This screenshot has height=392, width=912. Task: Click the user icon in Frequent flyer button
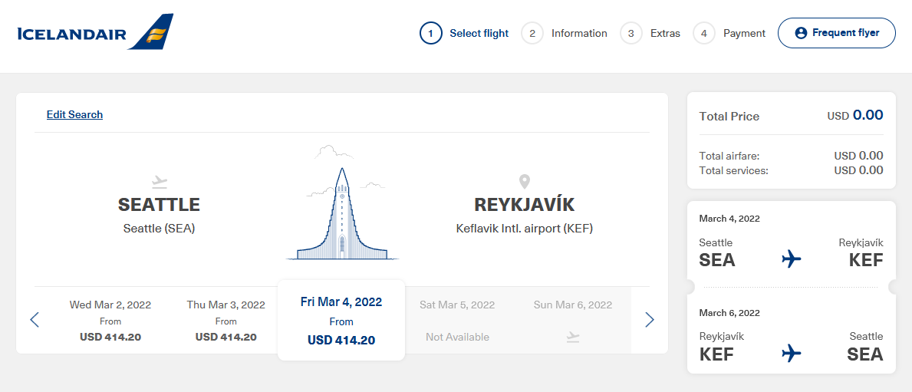pos(801,33)
